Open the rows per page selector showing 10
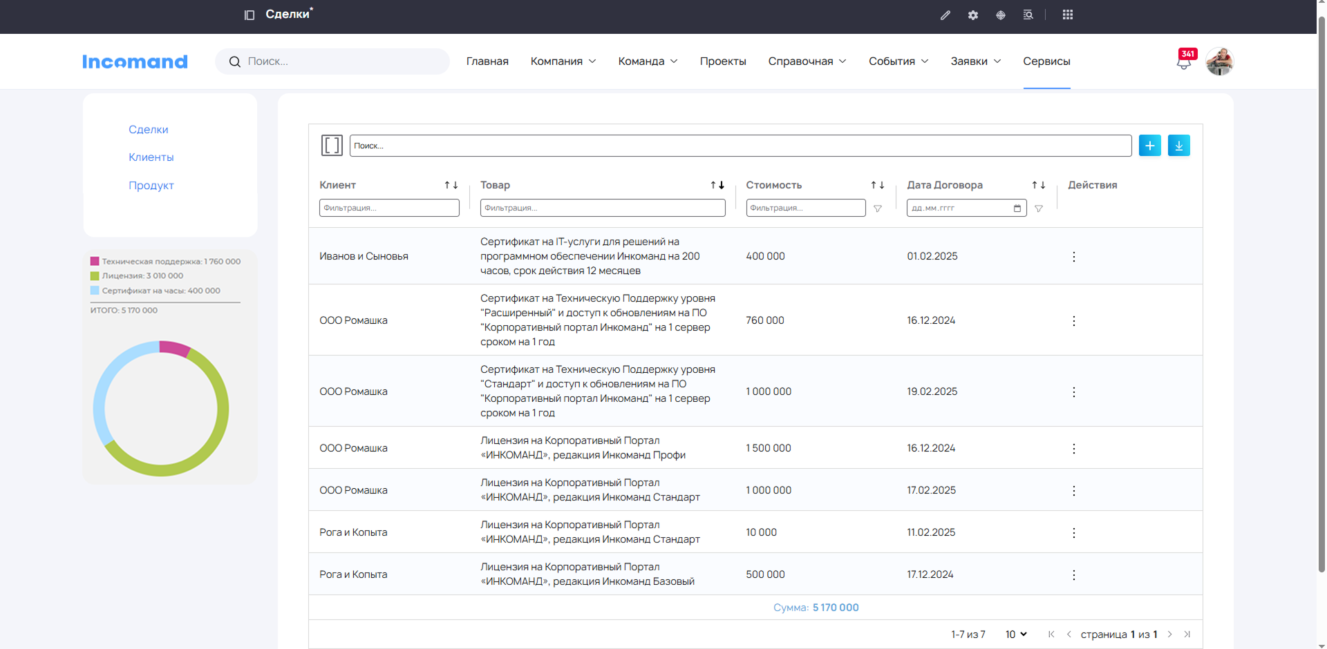 1015,635
